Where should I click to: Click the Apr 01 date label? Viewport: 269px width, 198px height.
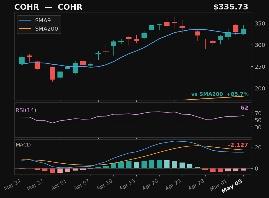[x=59, y=184]
